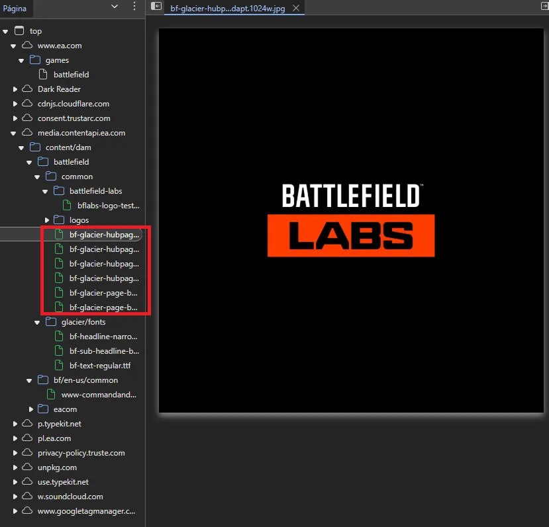Collapse media.contentapi.ea.com domain
549x527 pixels.
pyautogui.click(x=13, y=133)
